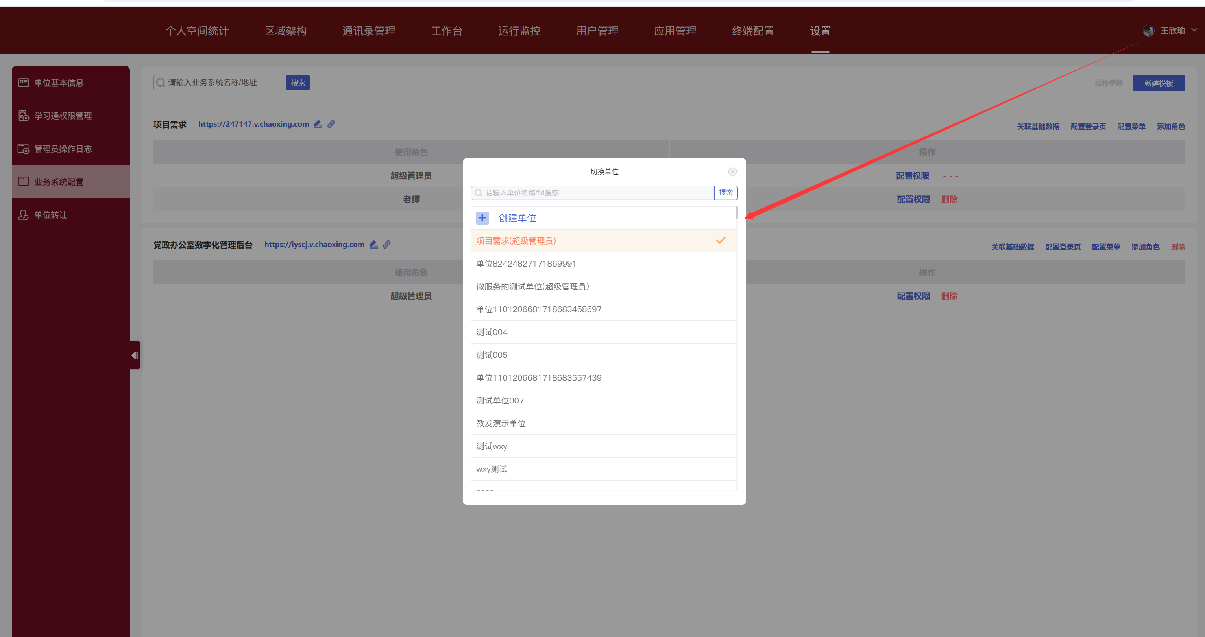Click copy link icon beside 247147.v.chaoxing.com
1205x637 pixels.
pyautogui.click(x=331, y=124)
